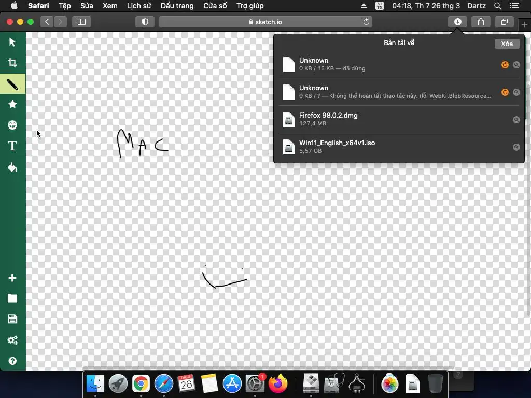Open the Apple menu
Viewport: 531px width, 398px height.
point(14,5)
